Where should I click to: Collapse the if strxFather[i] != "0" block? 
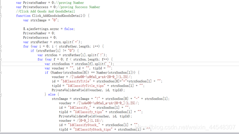click(x=0, y=51)
